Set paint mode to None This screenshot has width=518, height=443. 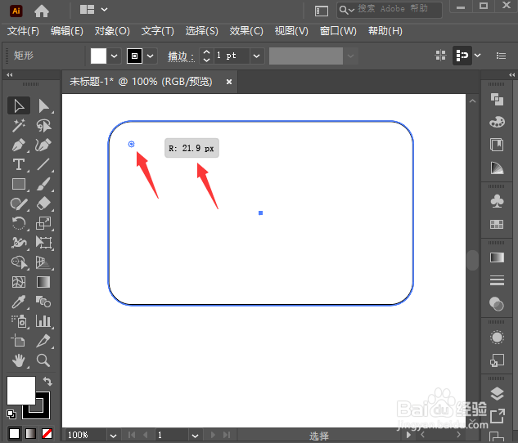coord(47,433)
